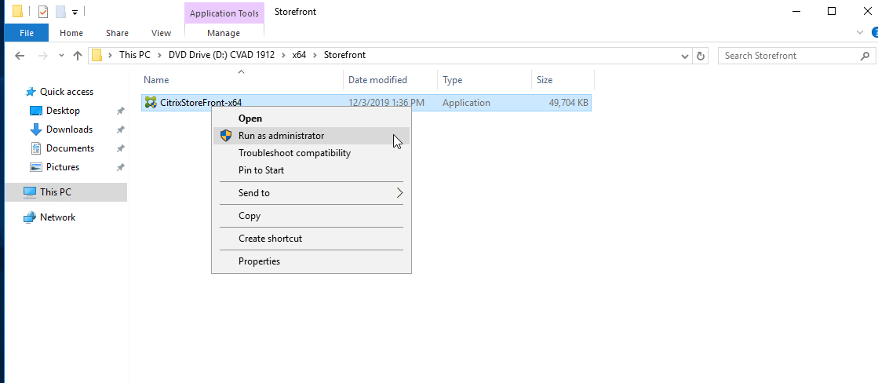
Task: Click the CitrixStoreFront-x64 application icon
Action: (x=151, y=103)
